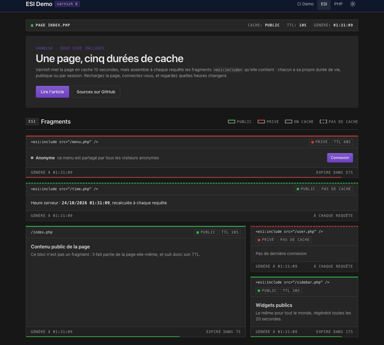Screen dimensions: 384x345
Task: Click the EXPIRE DANS 57S text
Action: [334, 172]
